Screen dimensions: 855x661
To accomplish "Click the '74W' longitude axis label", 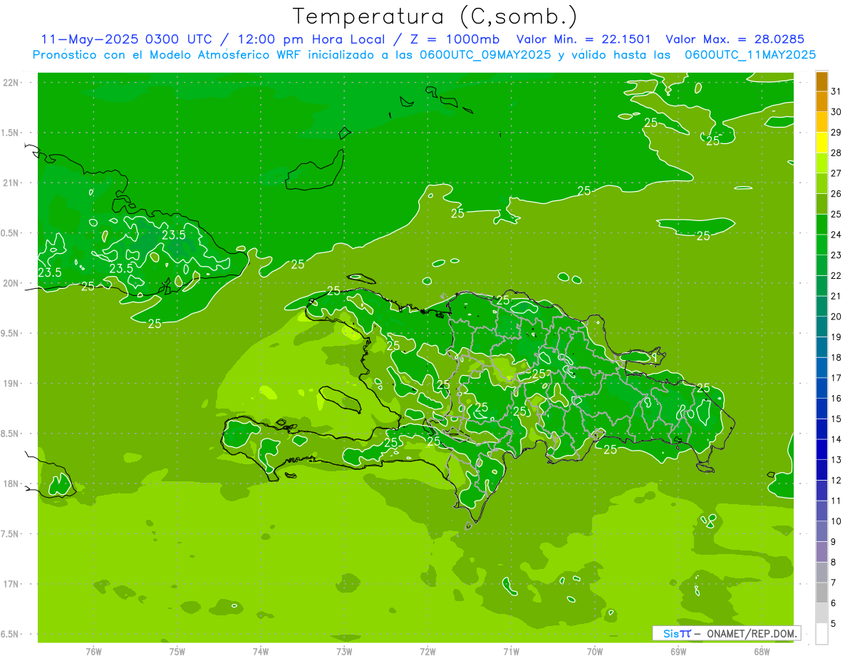I will [261, 652].
